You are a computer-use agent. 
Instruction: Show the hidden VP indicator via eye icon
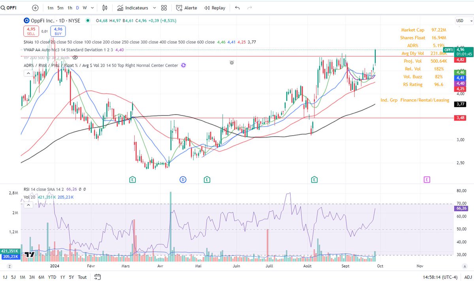(75, 58)
